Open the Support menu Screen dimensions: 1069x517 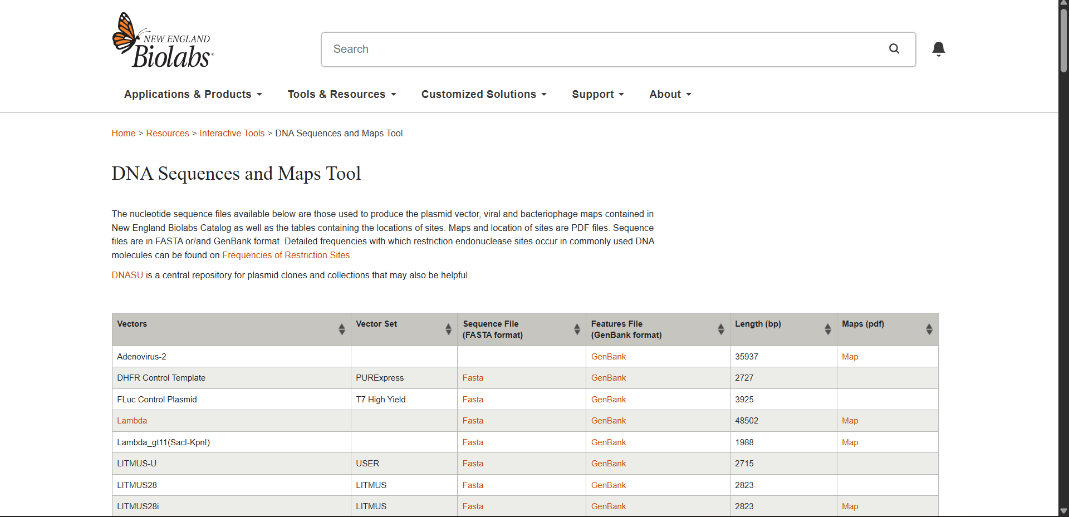(x=597, y=95)
